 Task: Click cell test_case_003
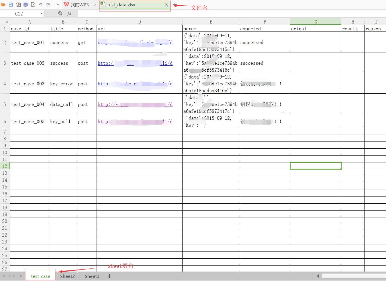[30, 84]
